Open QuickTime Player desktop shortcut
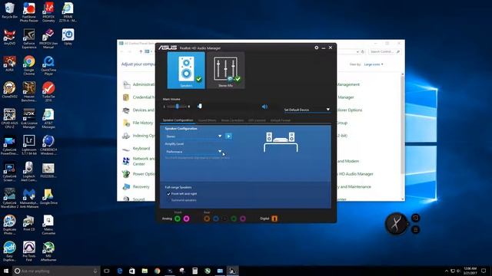492x276 pixels. 48,65
